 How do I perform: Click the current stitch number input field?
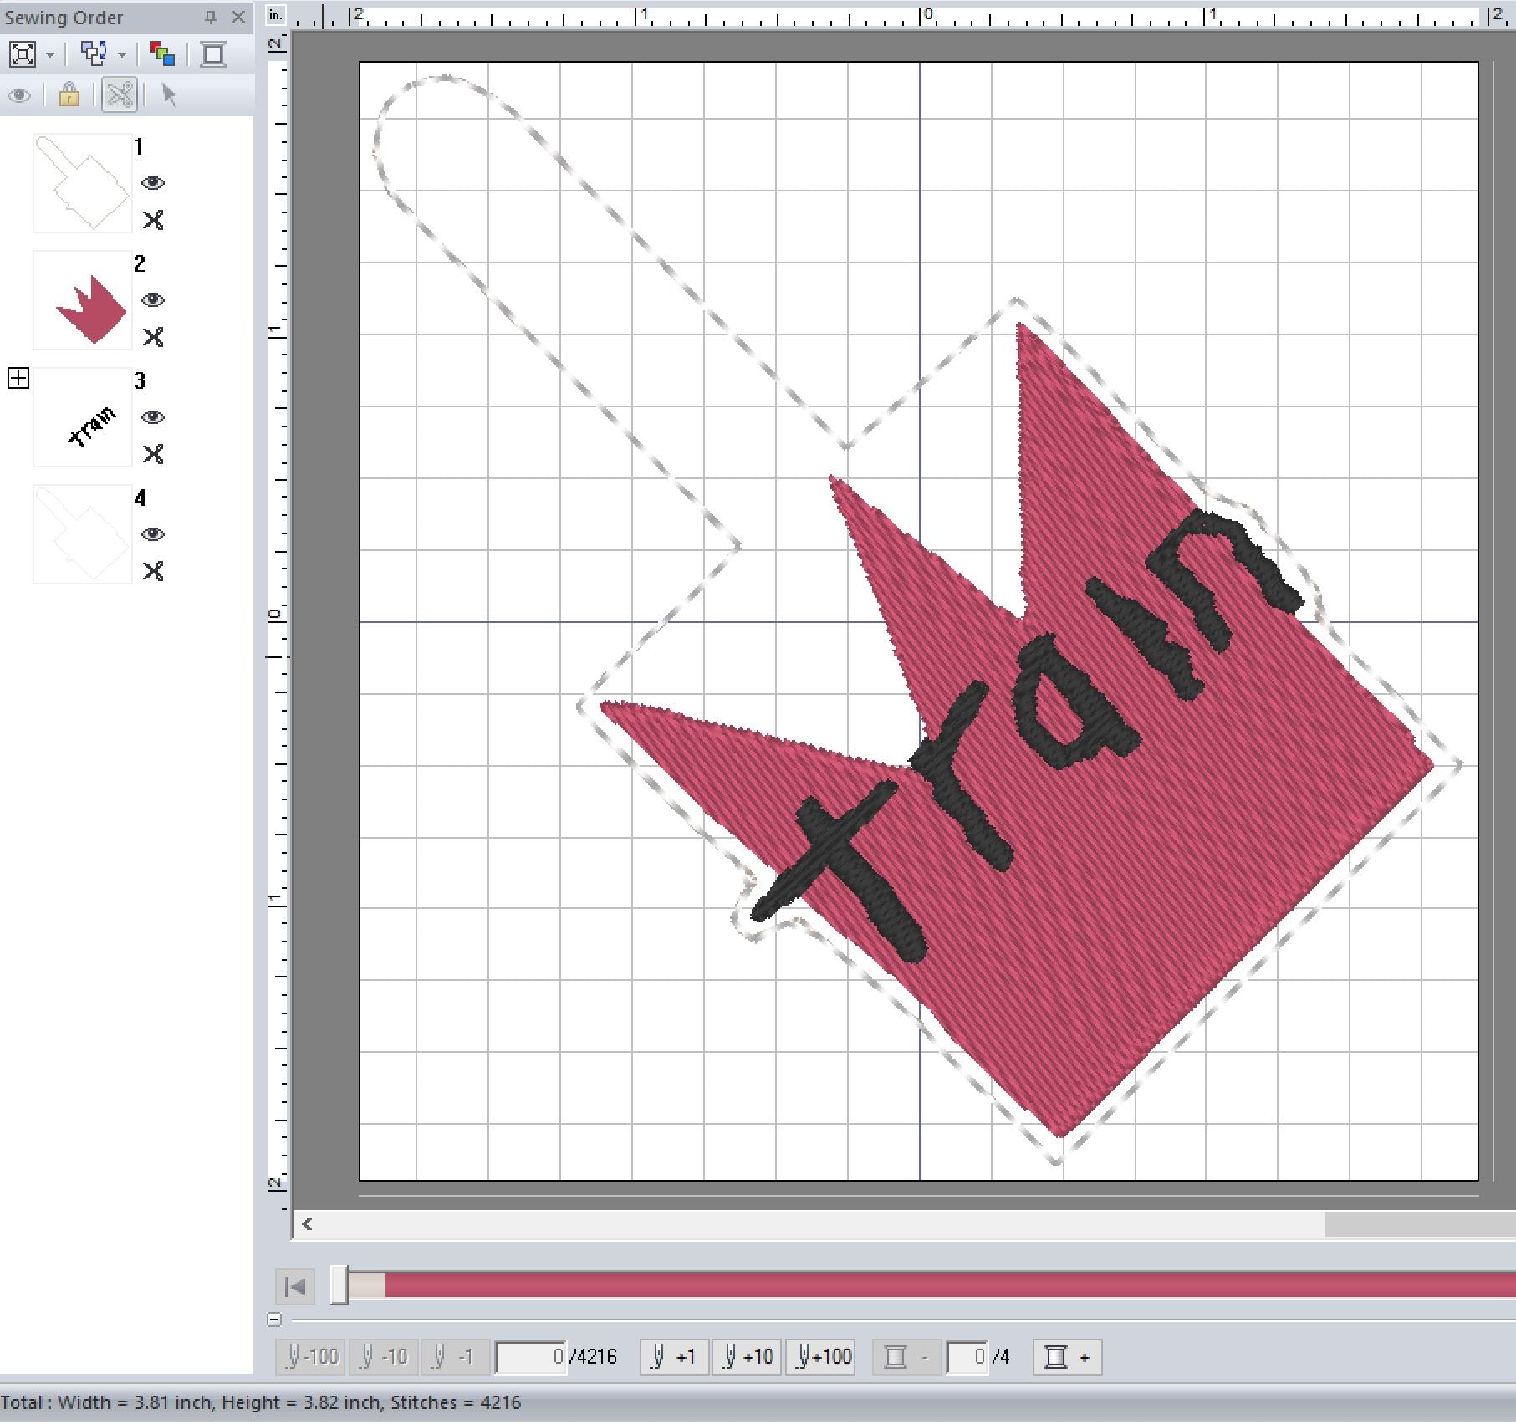[x=531, y=1357]
